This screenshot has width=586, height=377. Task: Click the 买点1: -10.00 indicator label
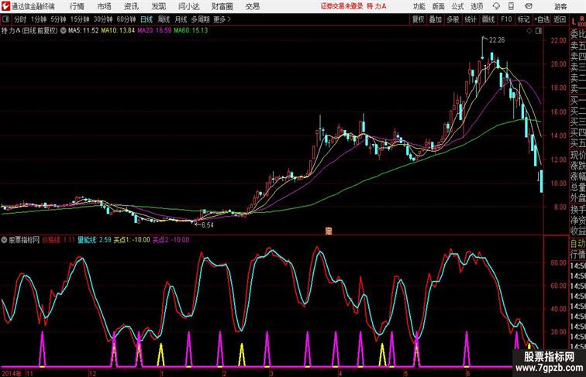click(132, 240)
